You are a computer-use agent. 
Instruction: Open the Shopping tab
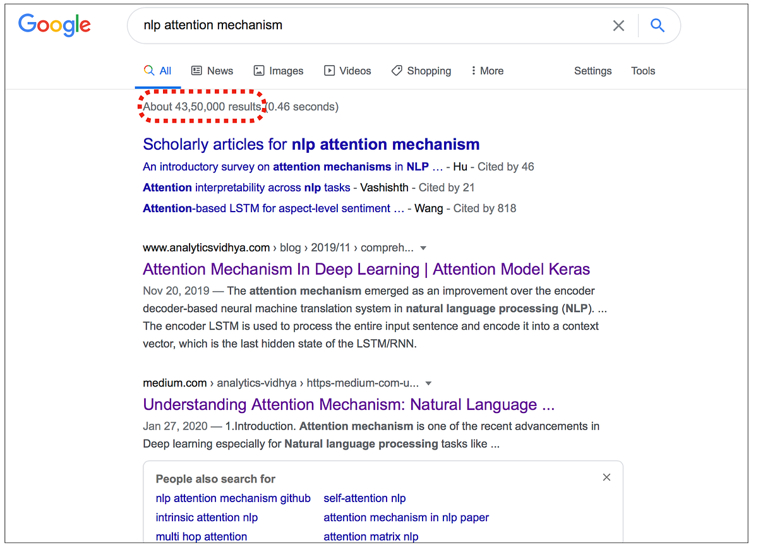click(421, 71)
